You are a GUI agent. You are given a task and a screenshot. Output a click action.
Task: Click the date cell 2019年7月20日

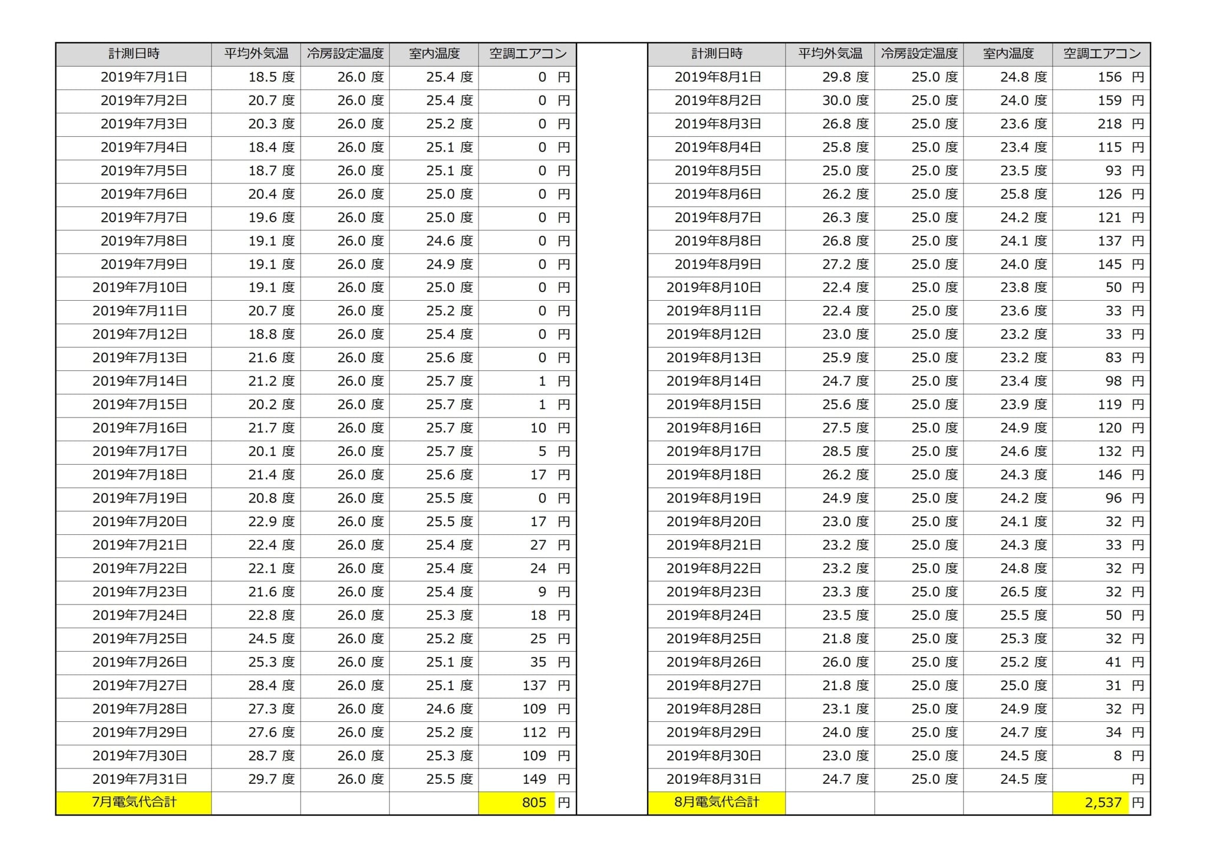coord(134,522)
